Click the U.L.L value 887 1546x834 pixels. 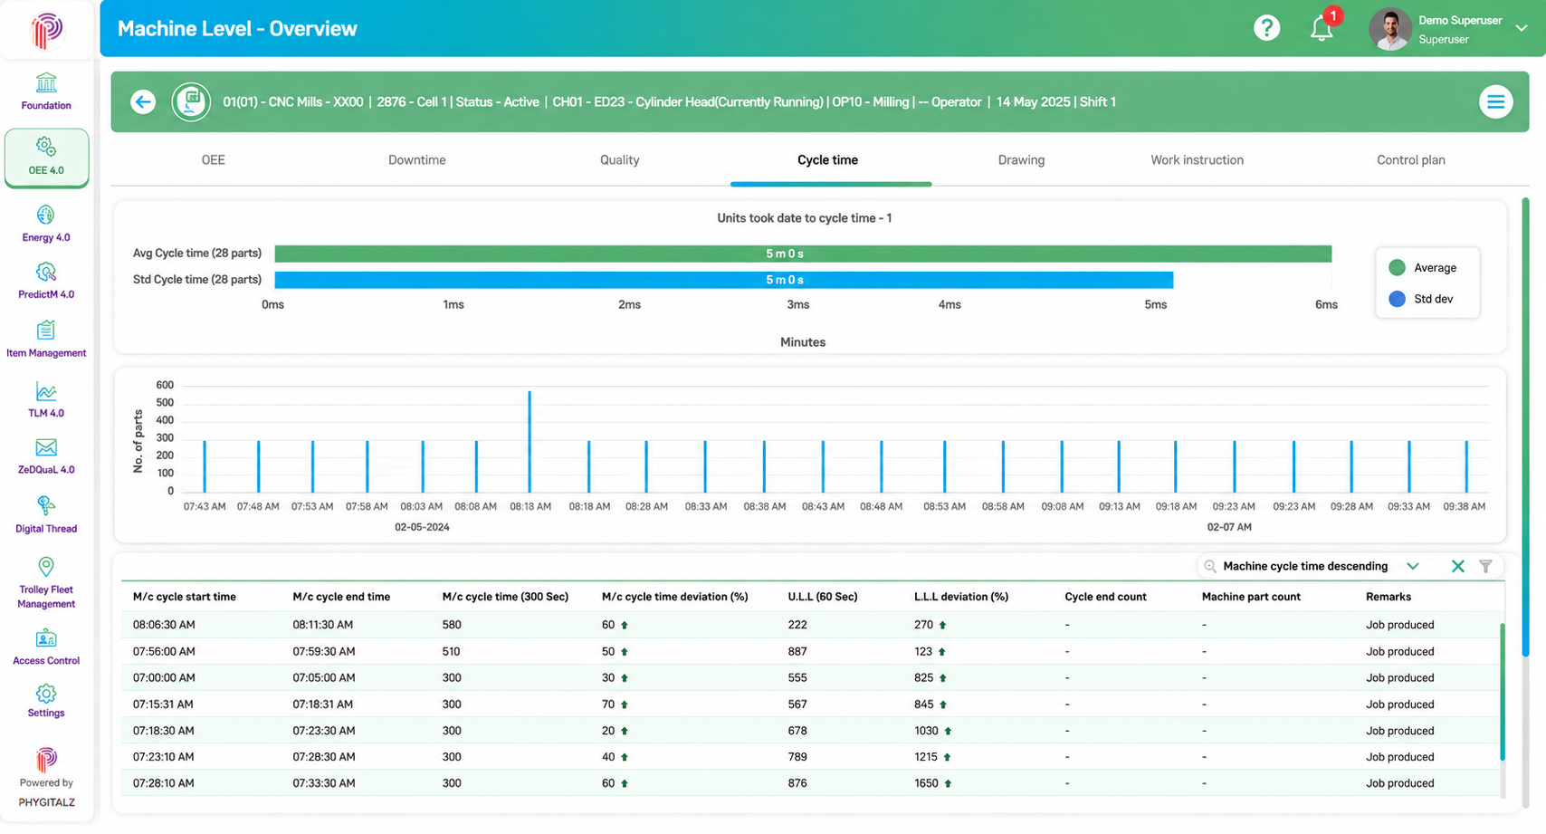click(x=797, y=651)
